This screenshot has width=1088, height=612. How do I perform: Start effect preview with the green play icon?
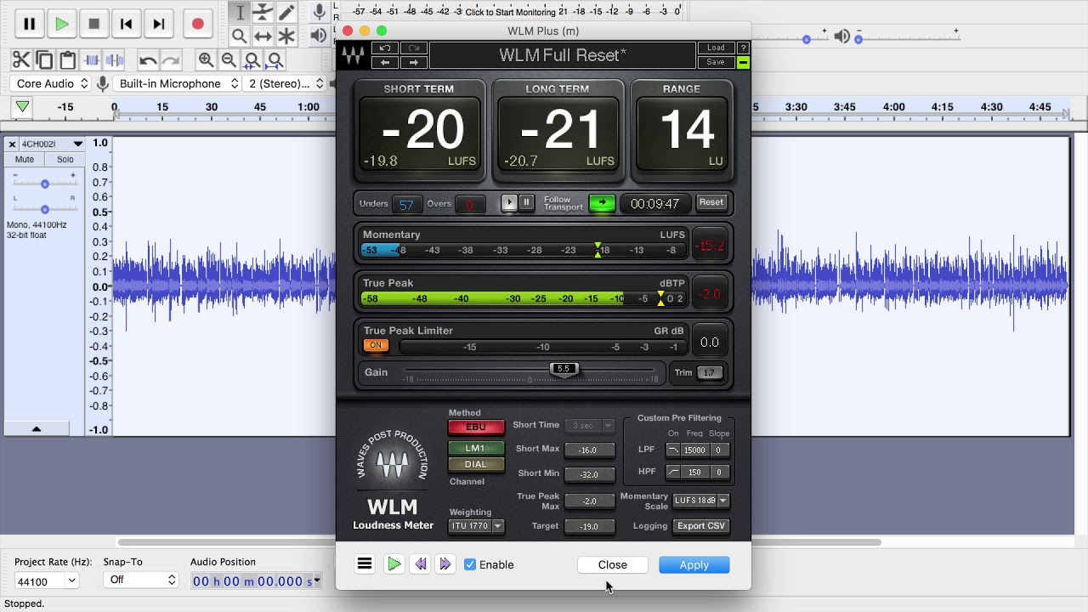pos(394,564)
